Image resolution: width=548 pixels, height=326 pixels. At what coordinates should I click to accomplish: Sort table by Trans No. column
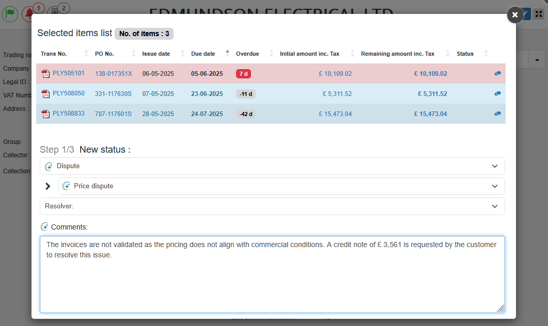tap(54, 54)
